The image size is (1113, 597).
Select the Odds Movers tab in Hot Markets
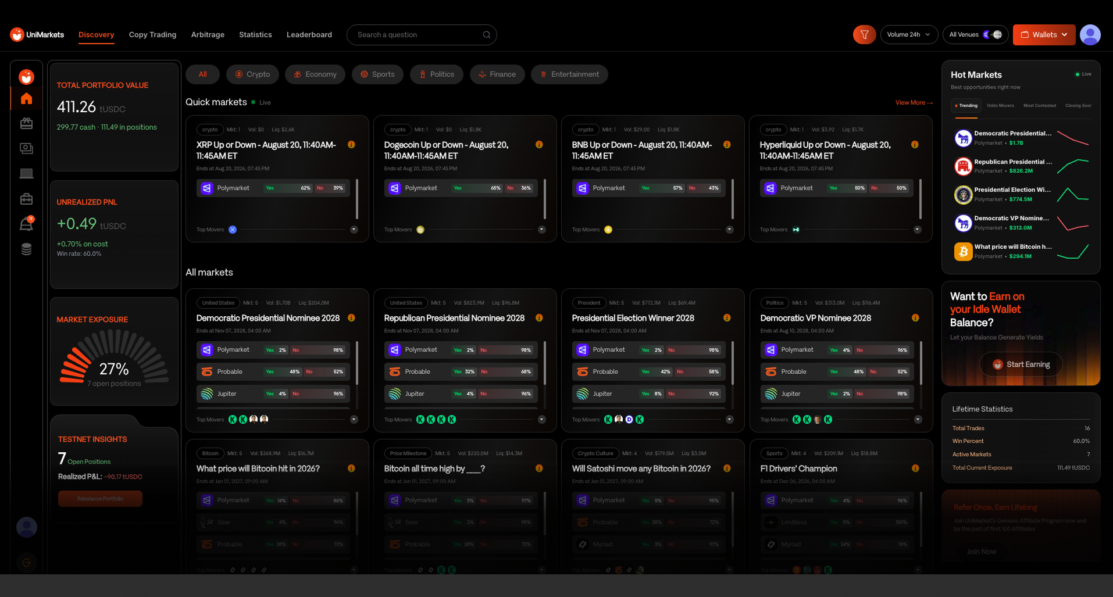[1000, 106]
